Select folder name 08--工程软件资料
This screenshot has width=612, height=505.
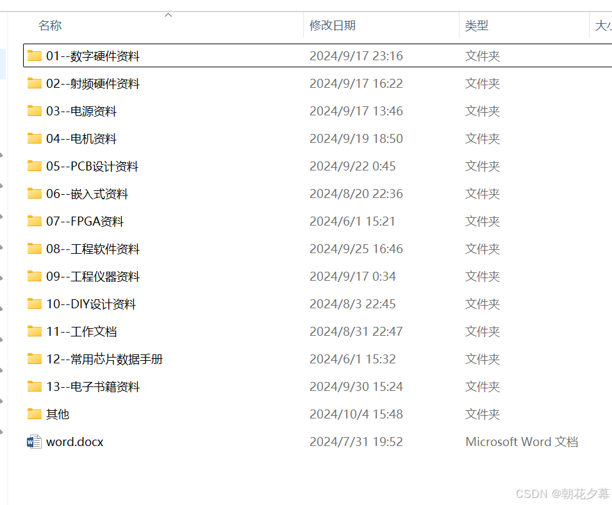click(93, 249)
